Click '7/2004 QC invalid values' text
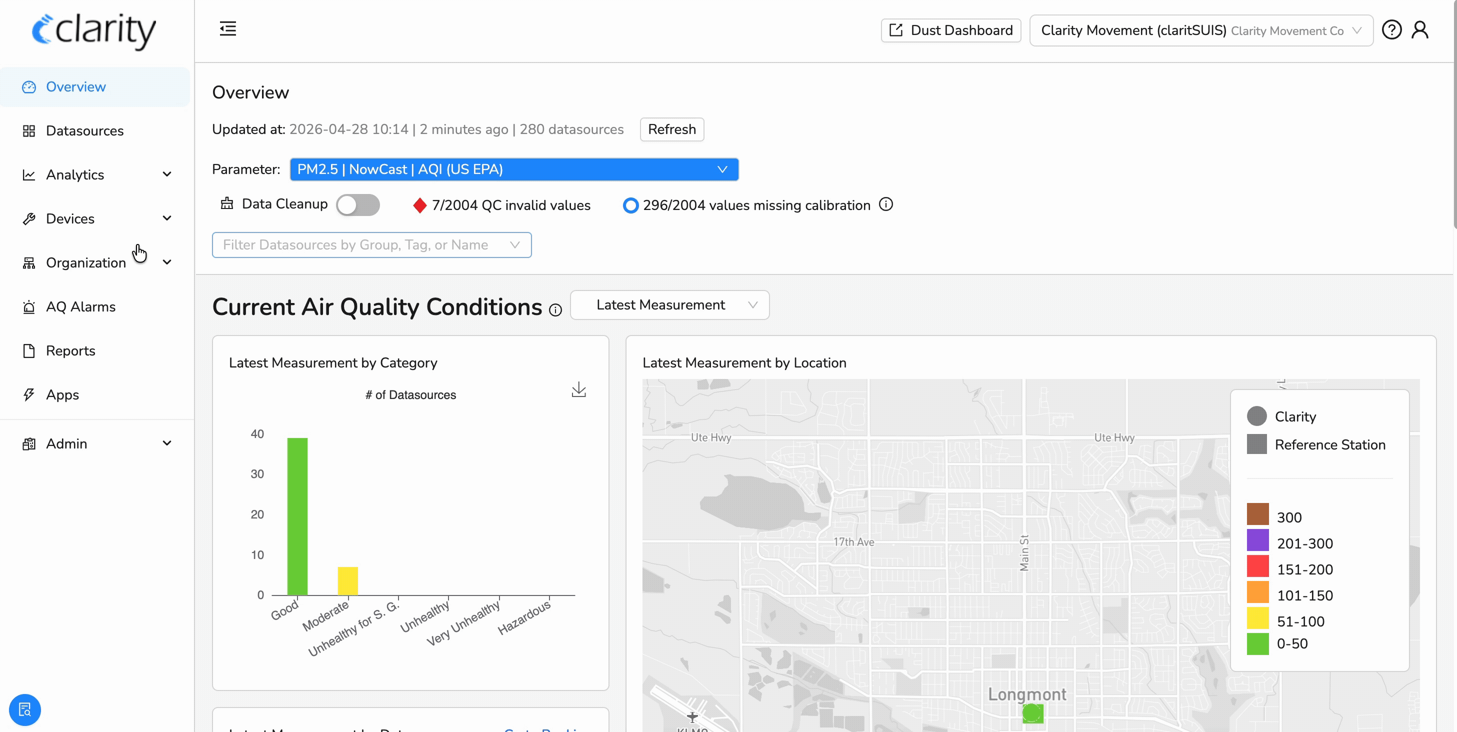Screen dimensions: 1457x732 click(510, 205)
